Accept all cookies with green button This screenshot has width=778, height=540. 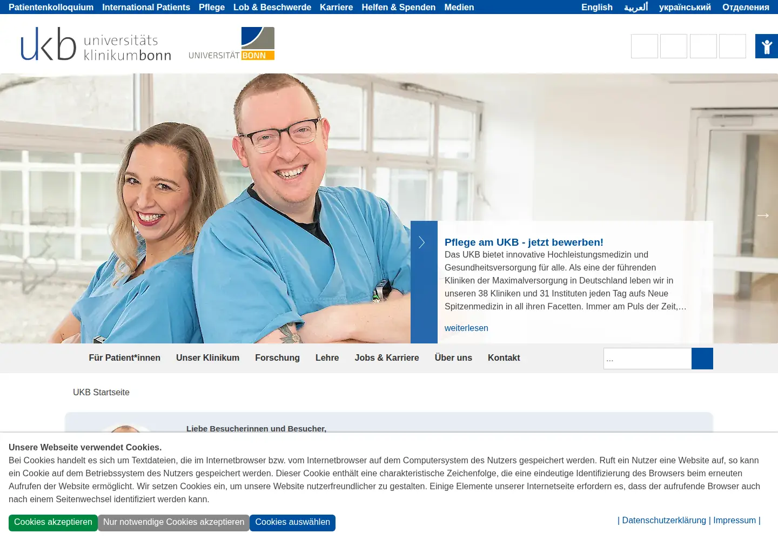click(53, 523)
